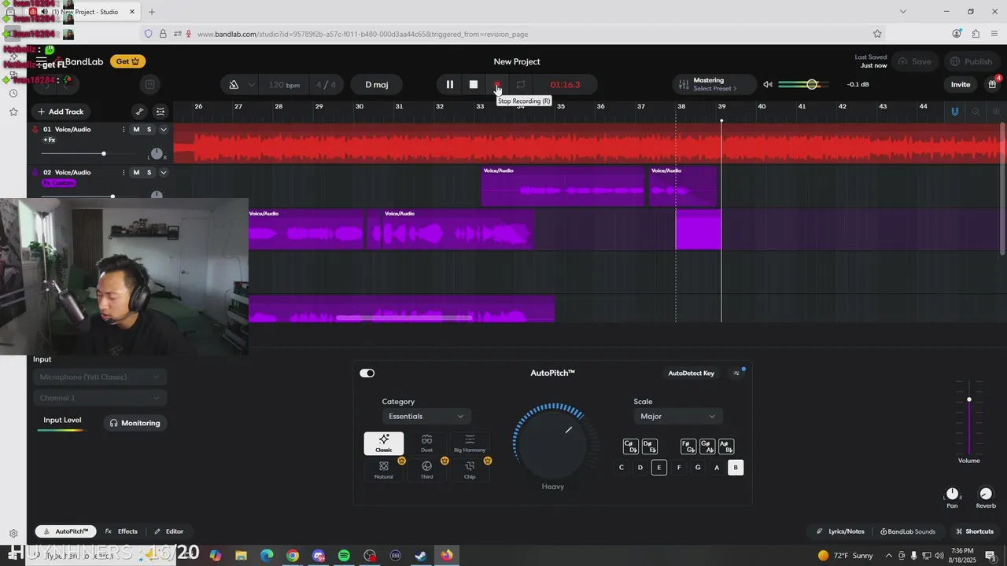Select the Chip AutoPitch effect
Screen dimensions: 1007x566
coord(470,470)
